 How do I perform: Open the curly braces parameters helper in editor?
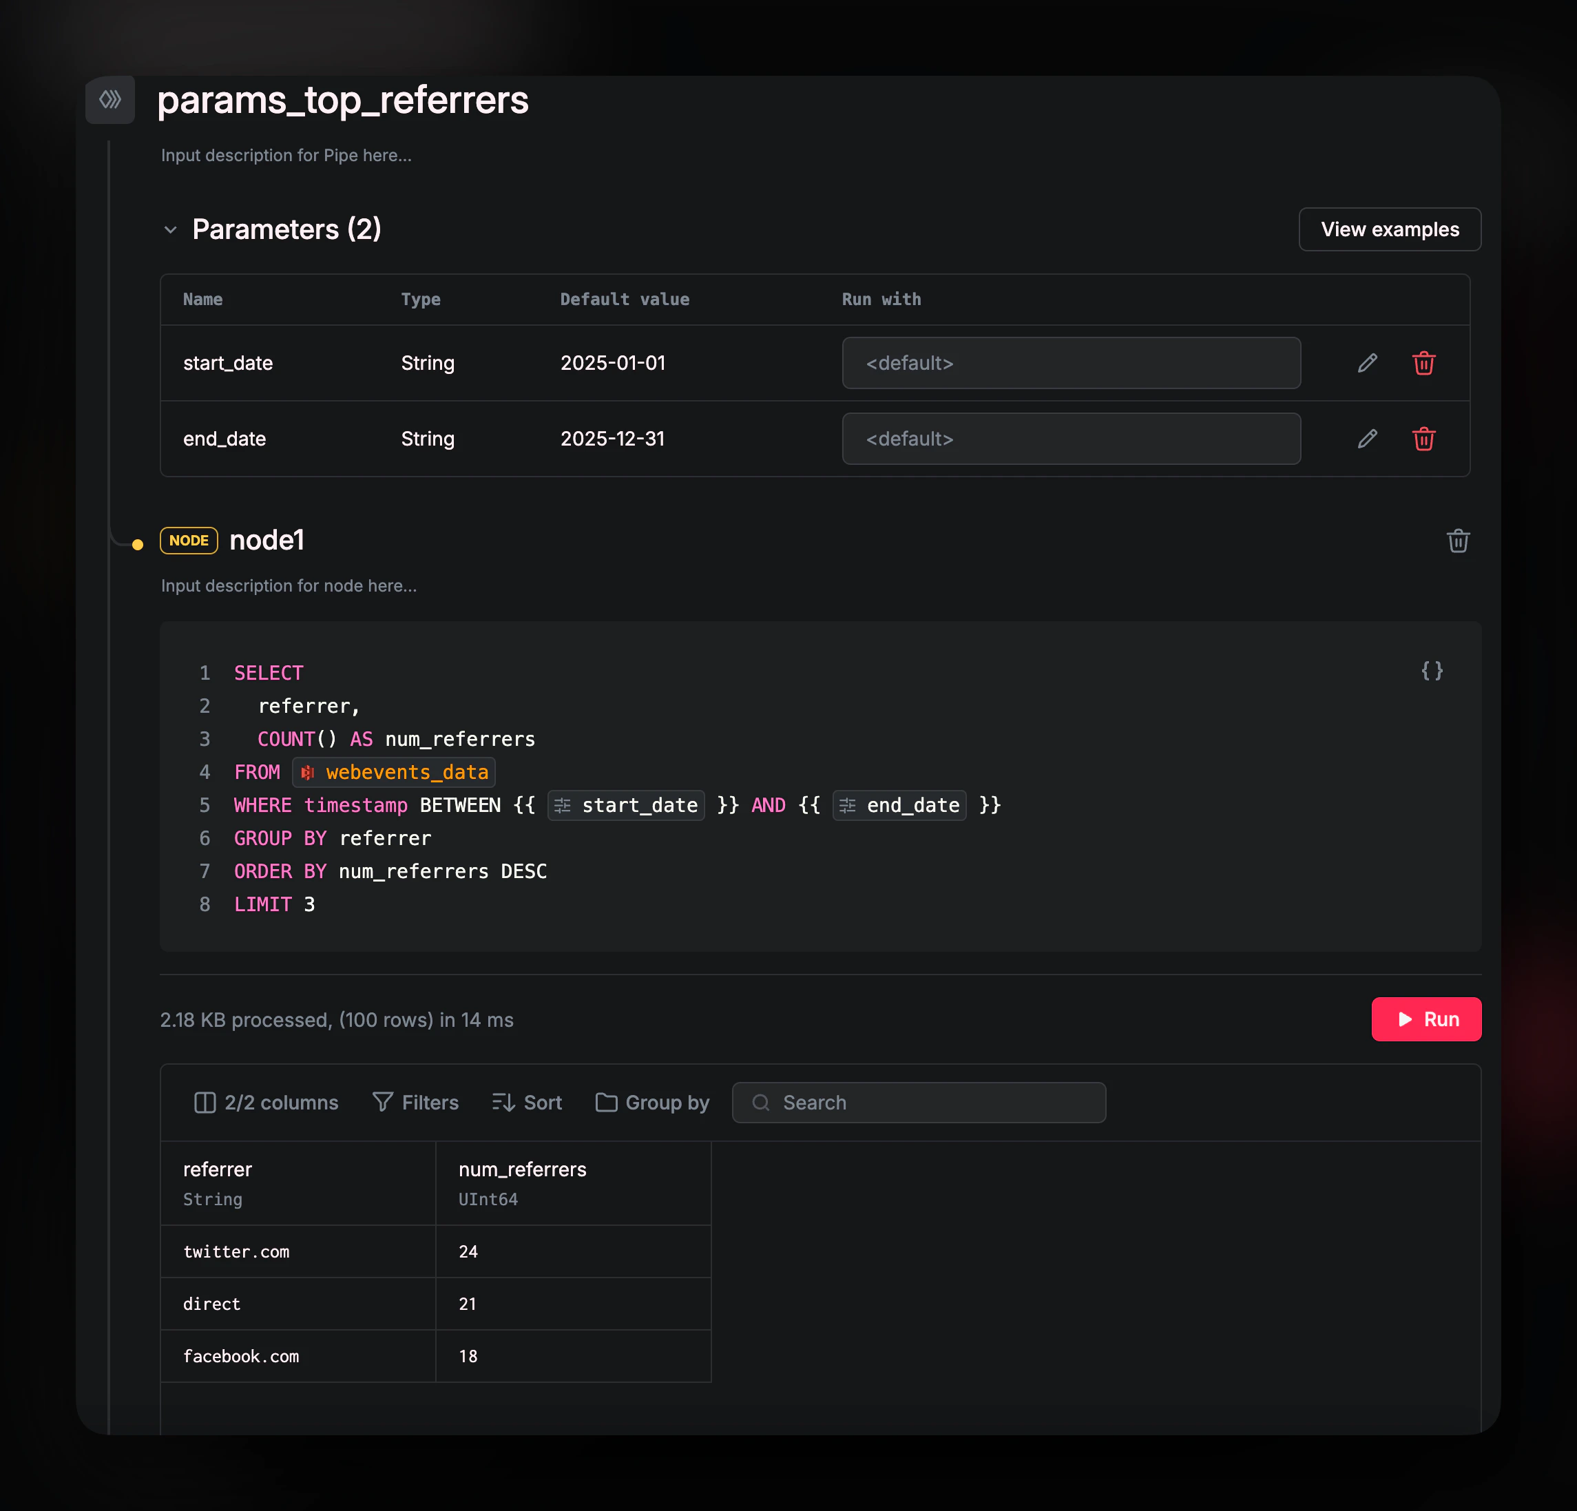tap(1432, 671)
